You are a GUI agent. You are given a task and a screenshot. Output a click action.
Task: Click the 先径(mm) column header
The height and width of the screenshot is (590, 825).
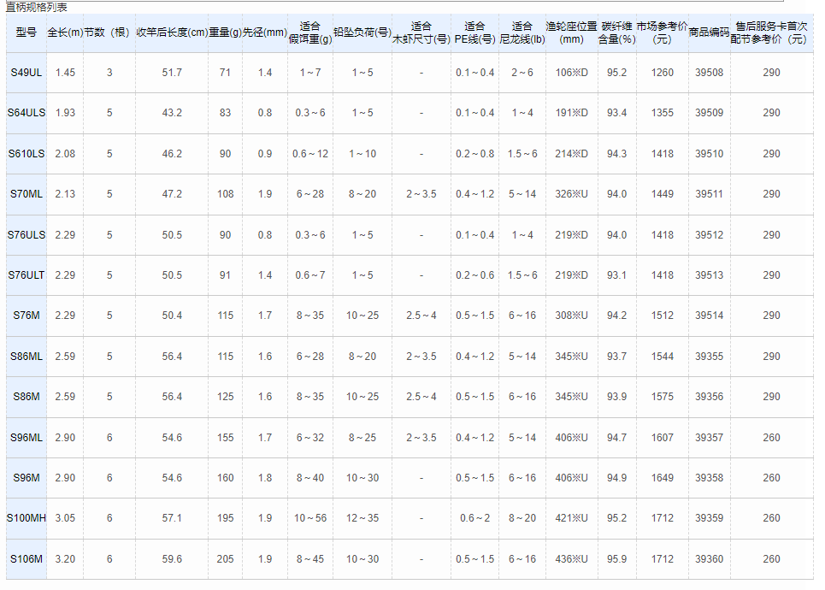click(265, 32)
